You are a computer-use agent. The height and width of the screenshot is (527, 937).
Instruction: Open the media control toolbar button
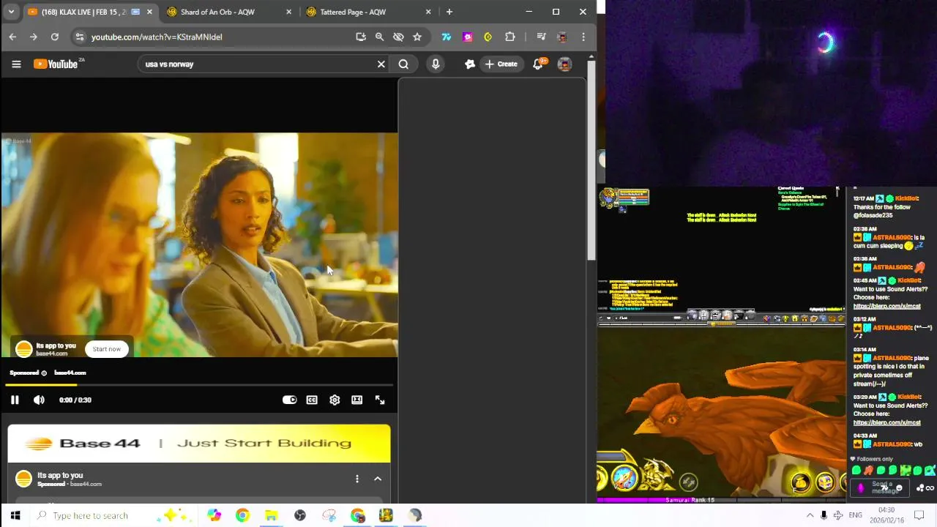541,37
